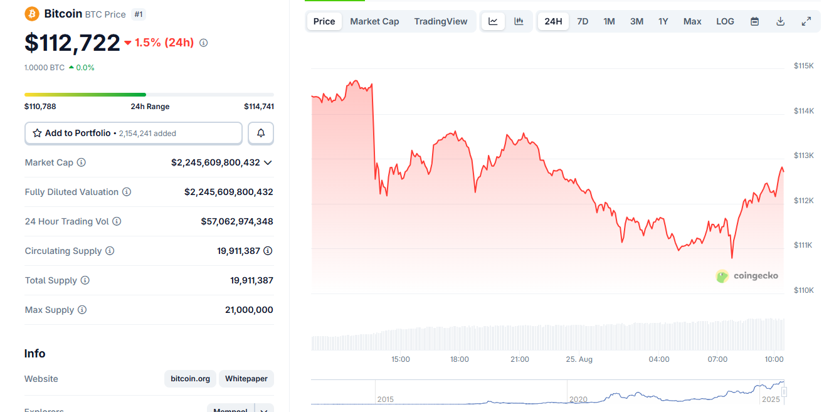
Task: Select the 7D time range
Action: [x=583, y=21]
